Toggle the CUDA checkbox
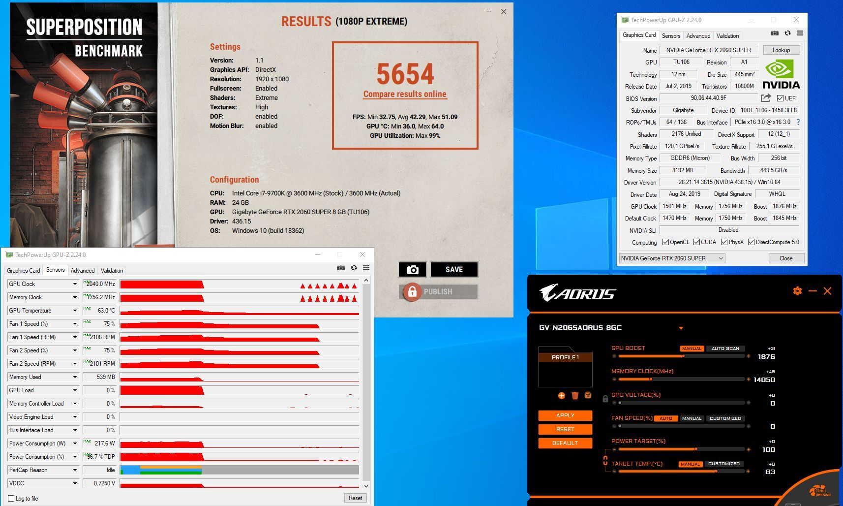Viewport: 843px width, 506px height. pyautogui.click(x=696, y=242)
